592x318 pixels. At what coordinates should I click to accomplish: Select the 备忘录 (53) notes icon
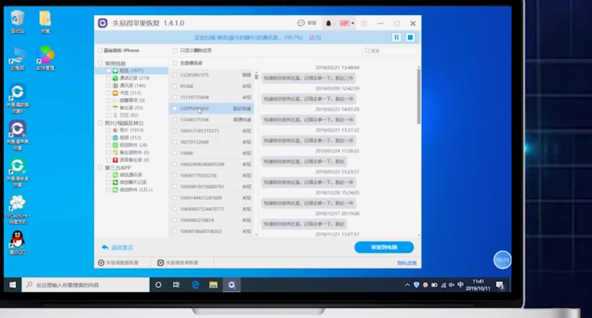coord(115,108)
